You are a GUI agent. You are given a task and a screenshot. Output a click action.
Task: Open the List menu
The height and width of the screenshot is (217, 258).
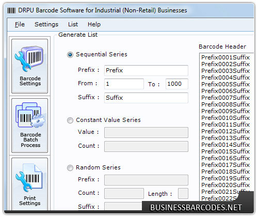click(x=73, y=24)
